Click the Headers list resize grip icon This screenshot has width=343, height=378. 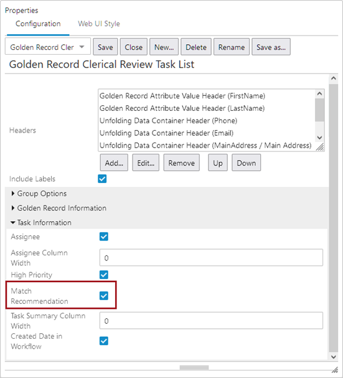tap(321, 147)
